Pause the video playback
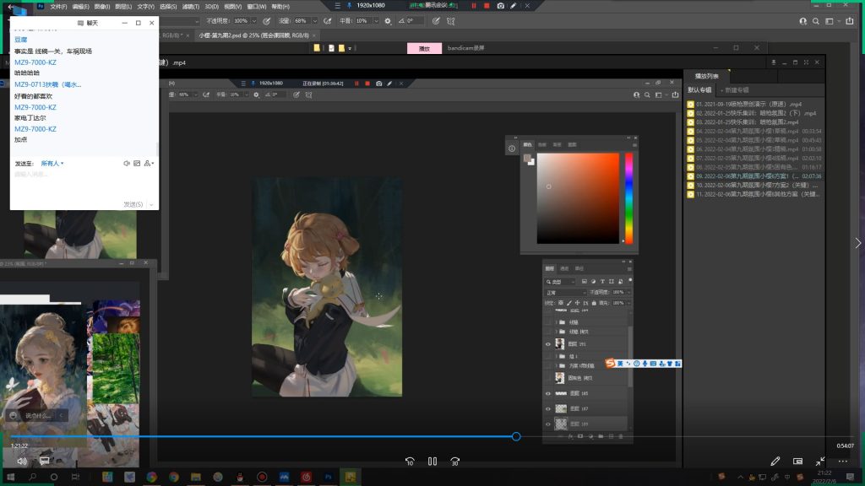This screenshot has width=865, height=486. [432, 462]
